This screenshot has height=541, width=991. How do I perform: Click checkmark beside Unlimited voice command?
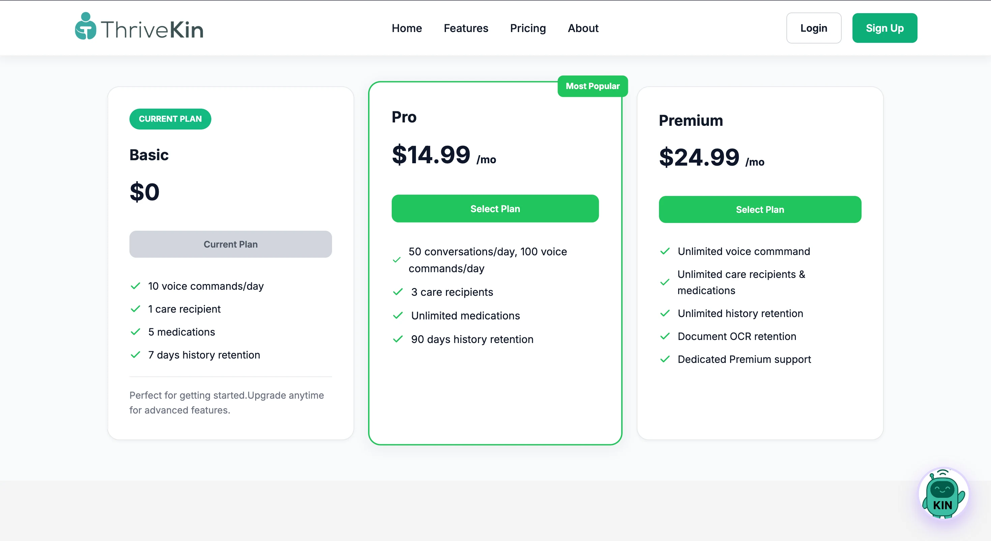(x=665, y=251)
